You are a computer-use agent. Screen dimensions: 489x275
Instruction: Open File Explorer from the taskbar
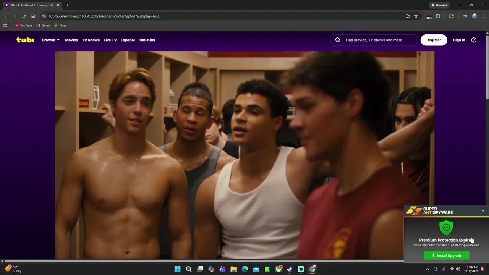click(x=233, y=269)
